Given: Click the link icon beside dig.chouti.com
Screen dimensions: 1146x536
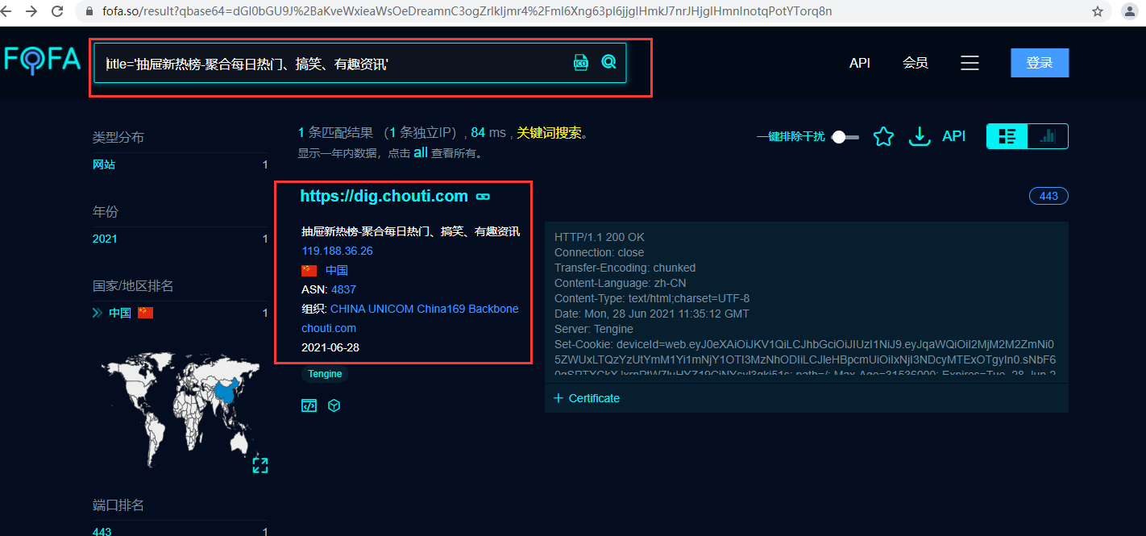Looking at the screenshot, I should [484, 197].
